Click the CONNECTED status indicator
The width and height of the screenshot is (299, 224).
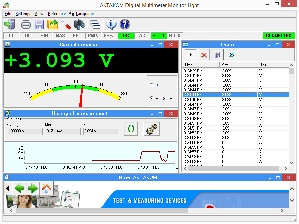coord(279,36)
